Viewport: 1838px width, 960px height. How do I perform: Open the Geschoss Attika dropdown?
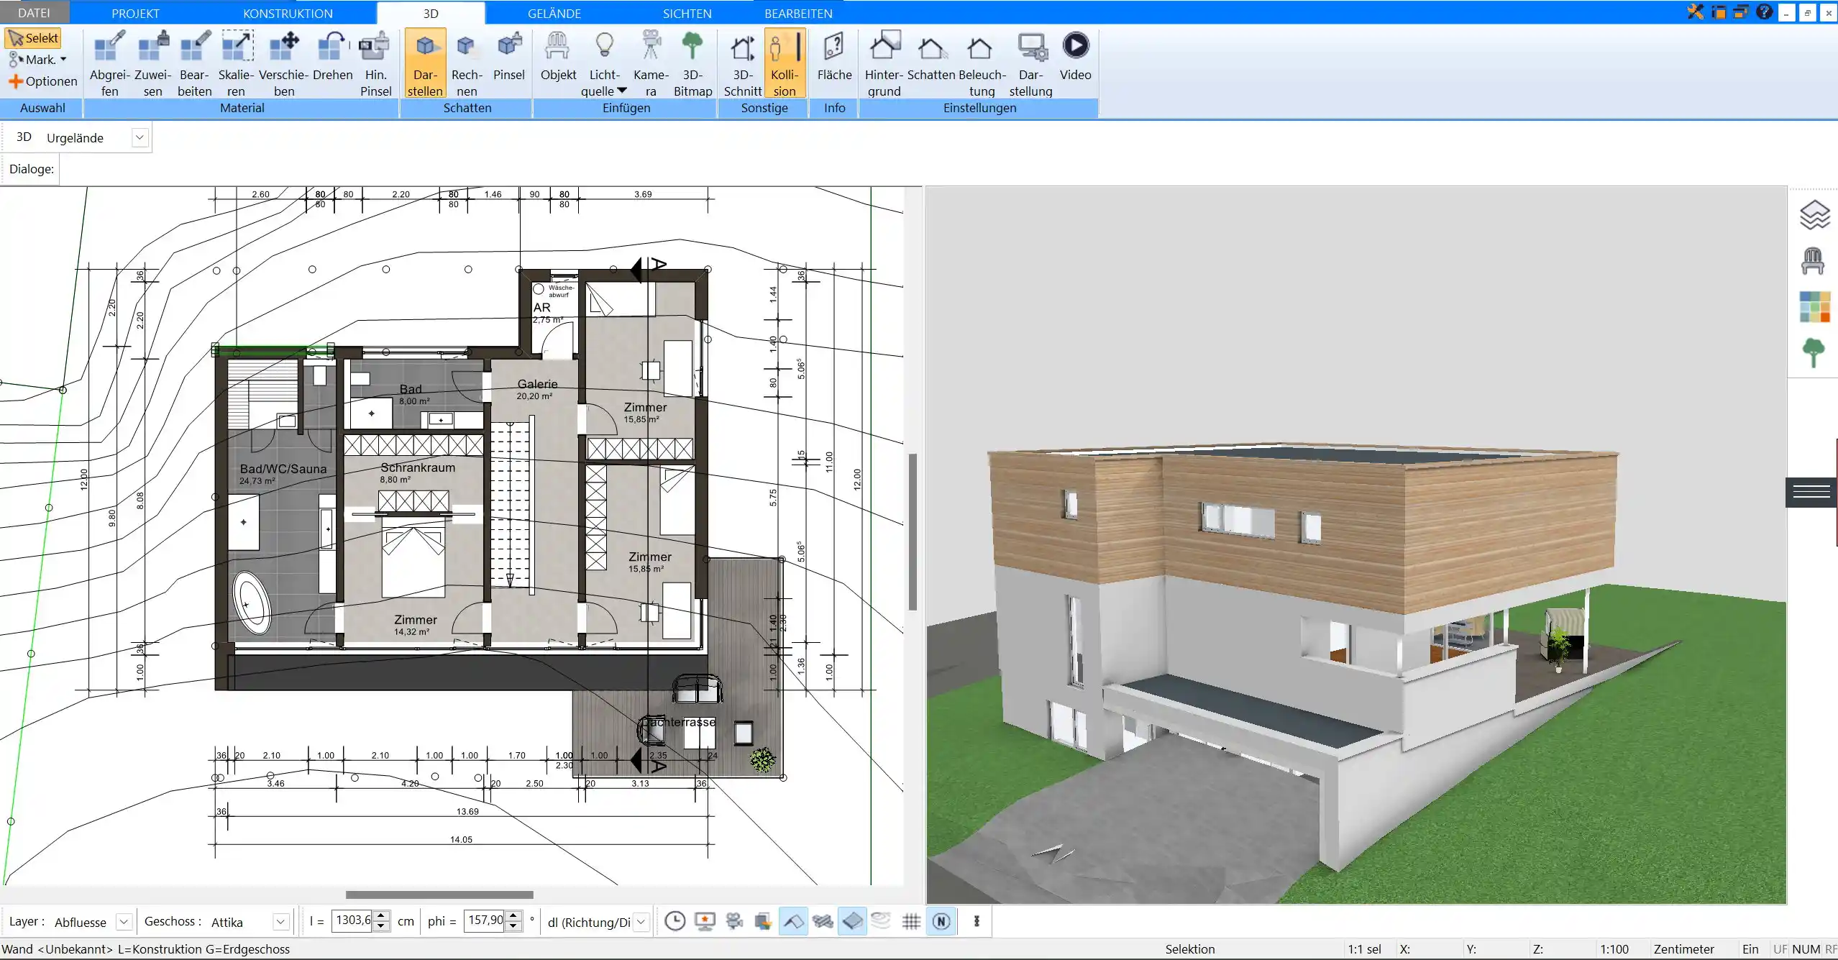[x=281, y=921]
